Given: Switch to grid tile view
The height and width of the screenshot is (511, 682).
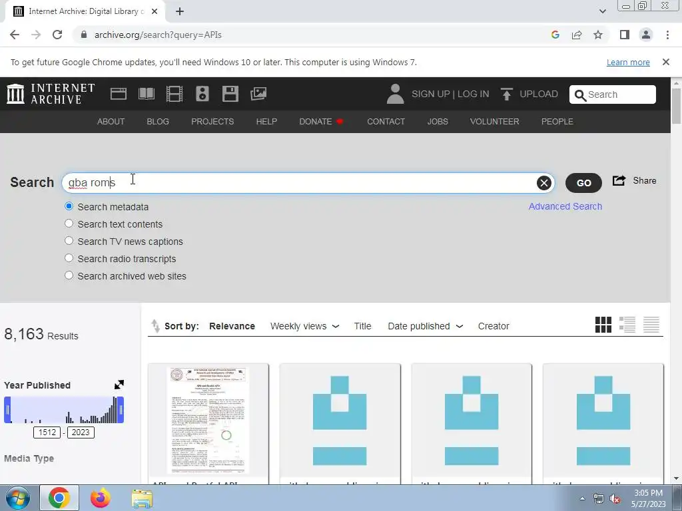Looking at the screenshot, I should [603, 325].
